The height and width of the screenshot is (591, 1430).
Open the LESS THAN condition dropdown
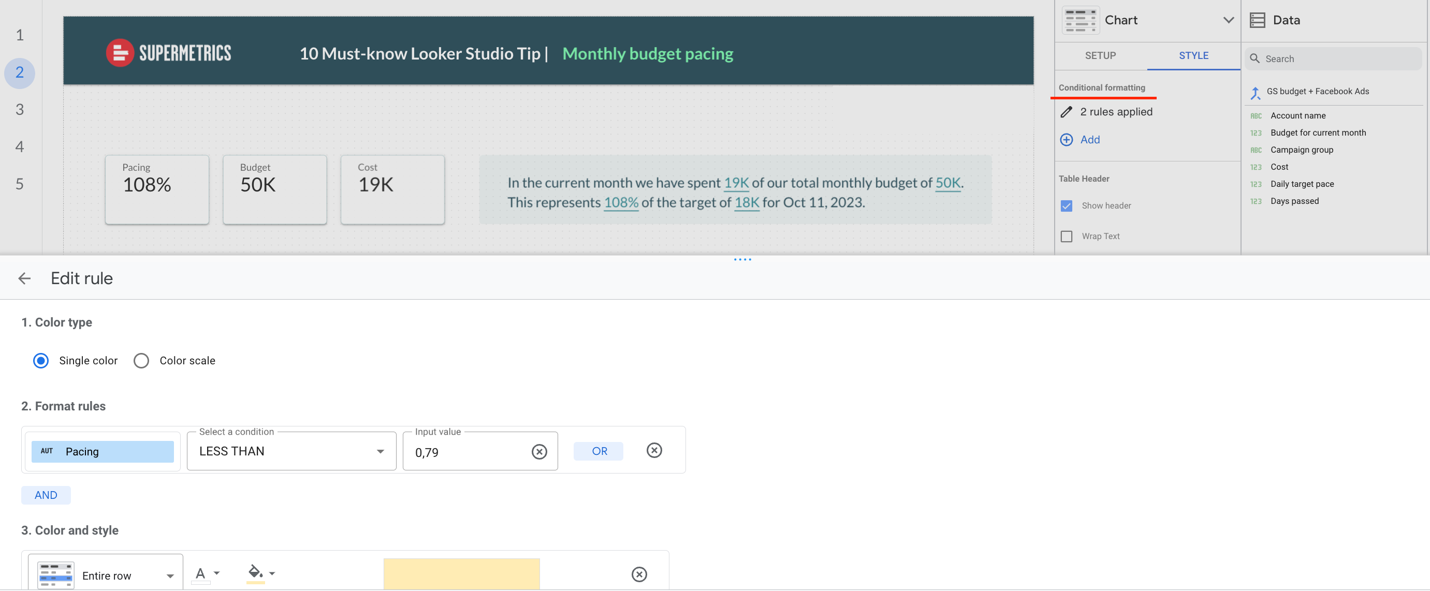pyautogui.click(x=291, y=451)
